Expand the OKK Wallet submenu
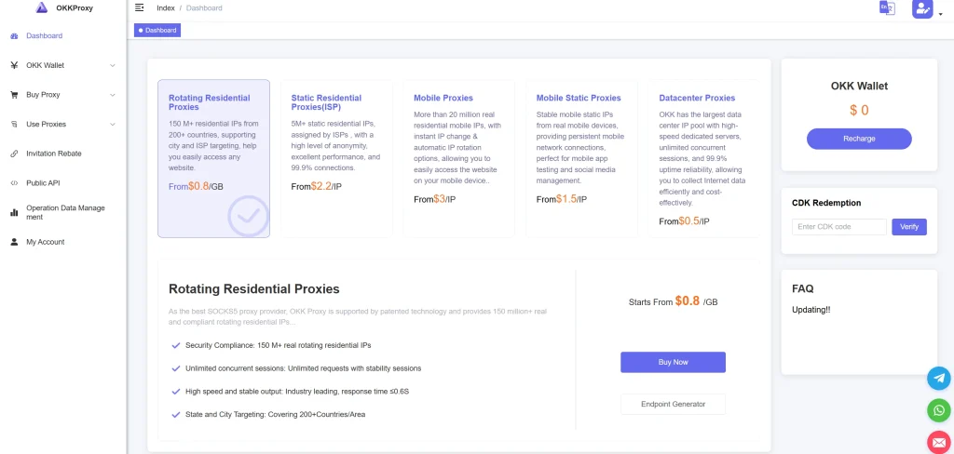Screen dimensions: 954x454 62,65
